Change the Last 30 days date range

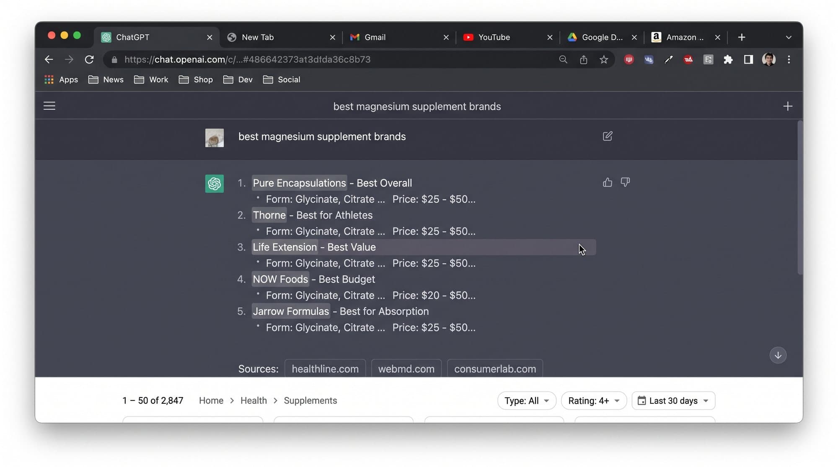(x=673, y=400)
